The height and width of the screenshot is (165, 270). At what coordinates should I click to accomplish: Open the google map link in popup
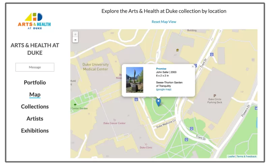(164, 89)
